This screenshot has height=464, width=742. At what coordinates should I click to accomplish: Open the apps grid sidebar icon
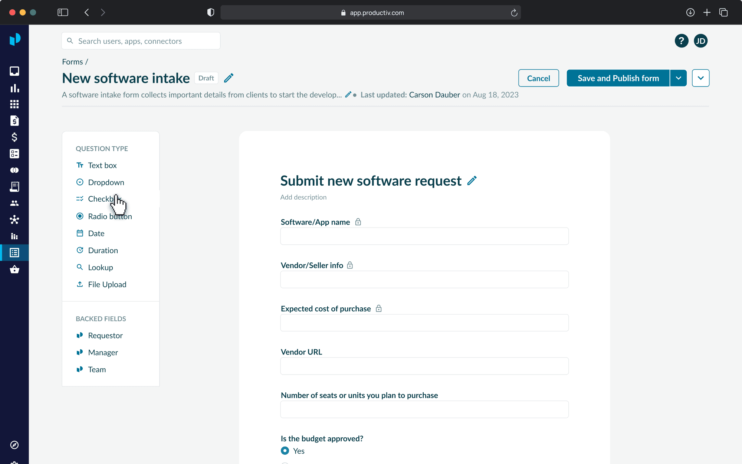(14, 104)
